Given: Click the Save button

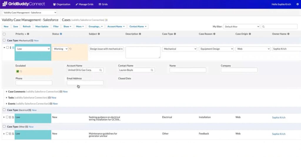Looking at the screenshot, I should pos(16,27).
